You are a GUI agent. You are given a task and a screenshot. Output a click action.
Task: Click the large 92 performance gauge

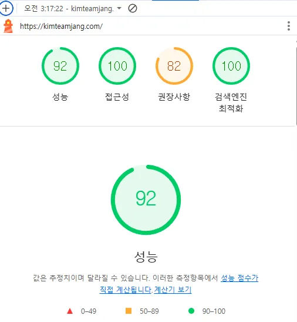pyautogui.click(x=146, y=200)
